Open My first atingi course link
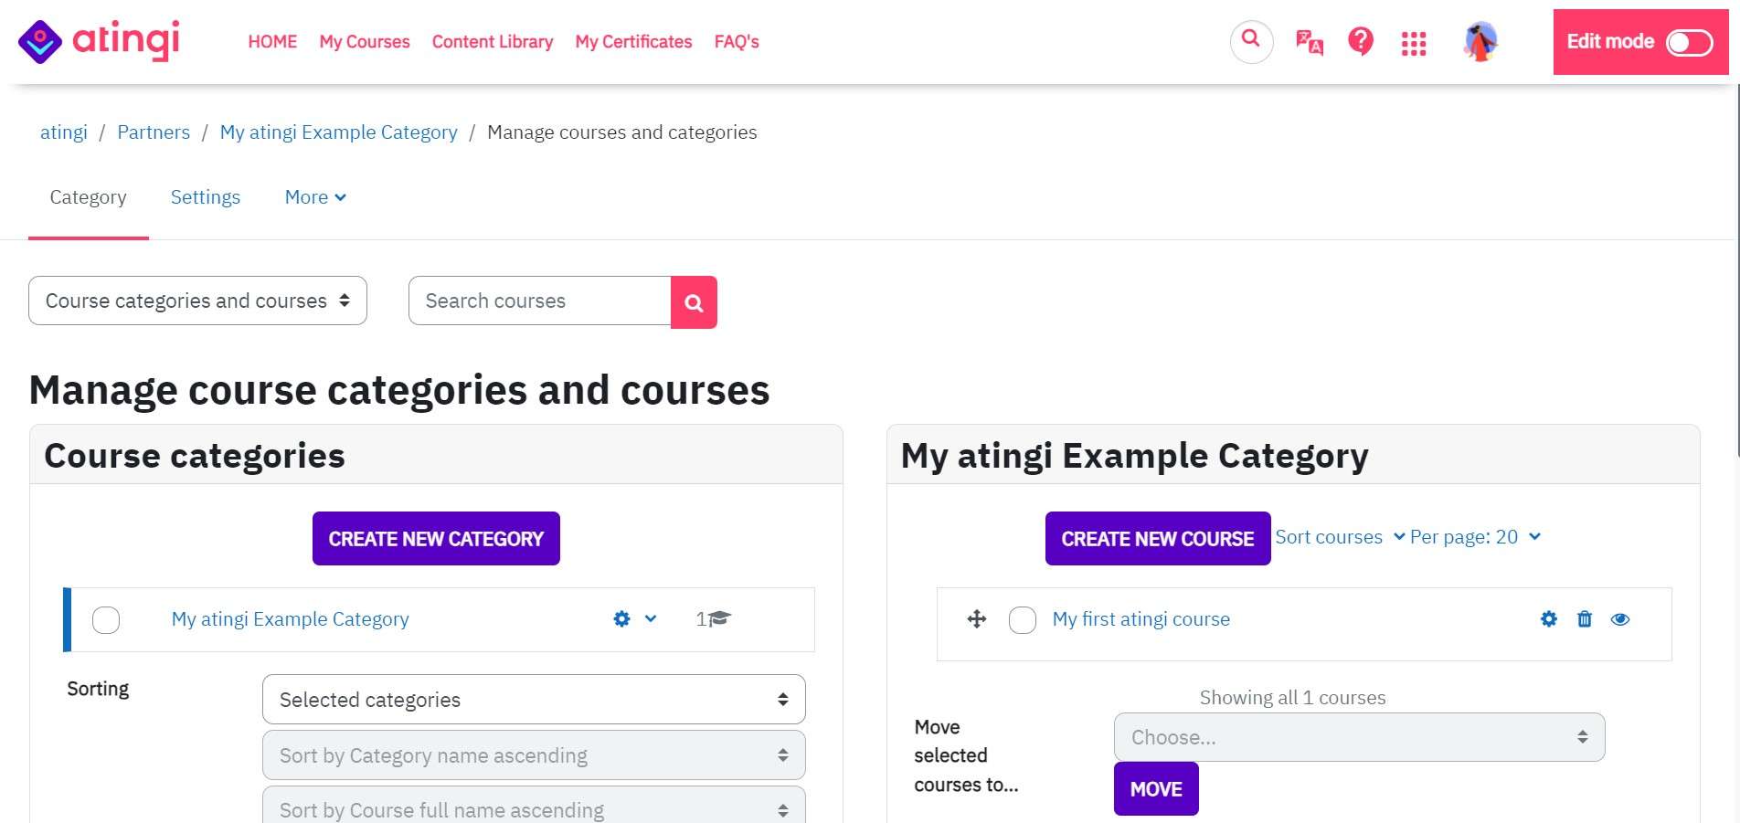The height and width of the screenshot is (823, 1740). [1141, 619]
